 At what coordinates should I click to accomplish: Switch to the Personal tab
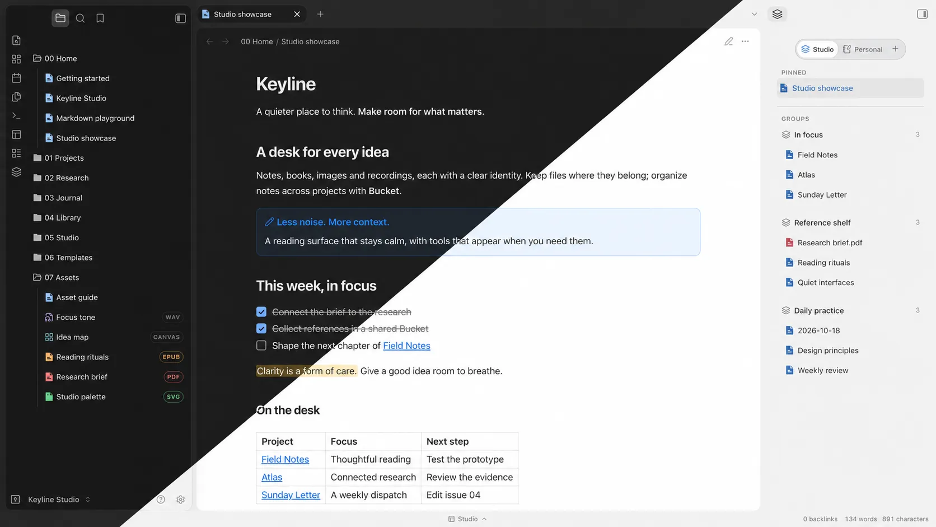coord(863,49)
